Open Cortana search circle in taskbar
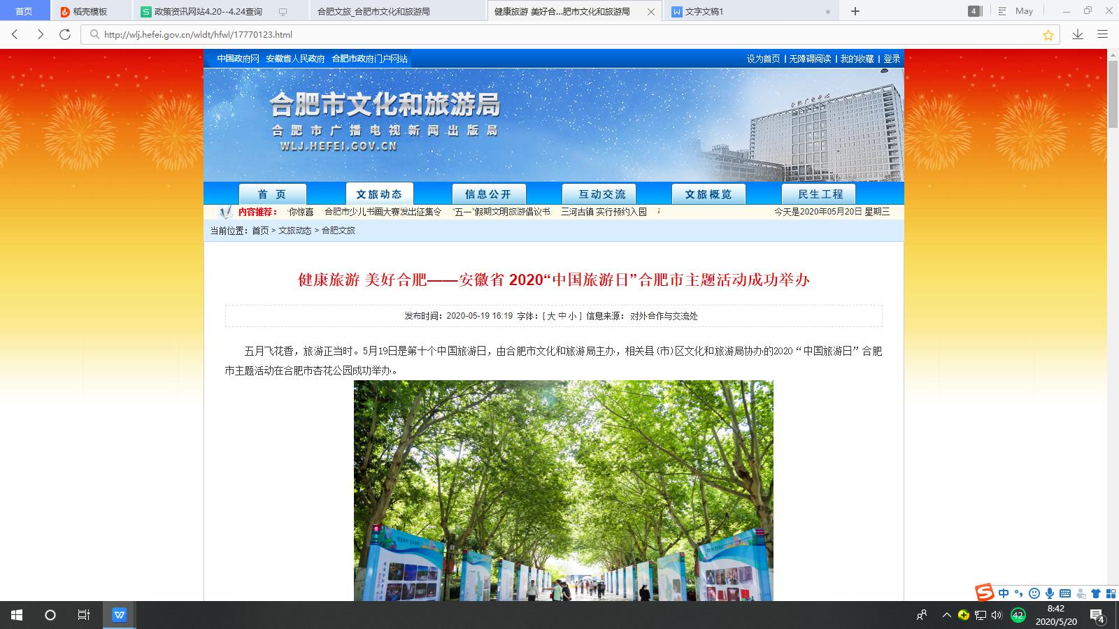 [50, 615]
